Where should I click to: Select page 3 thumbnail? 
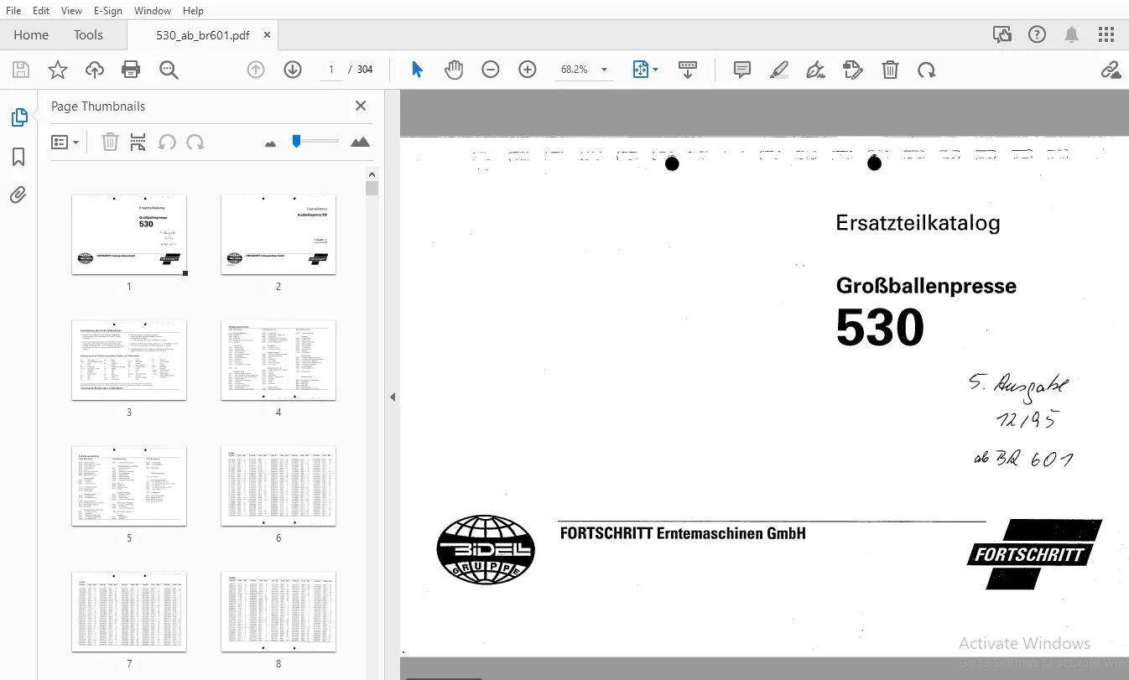point(129,360)
